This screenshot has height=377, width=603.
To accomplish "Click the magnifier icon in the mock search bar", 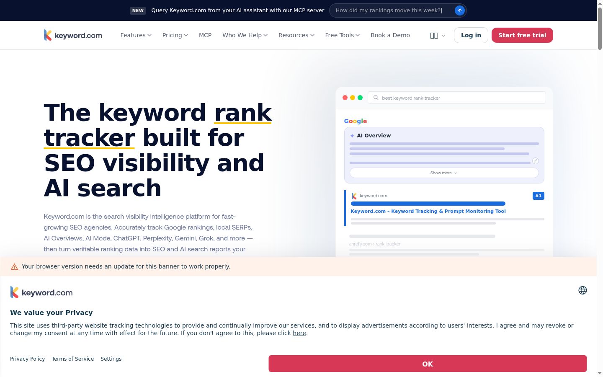I will pyautogui.click(x=376, y=98).
